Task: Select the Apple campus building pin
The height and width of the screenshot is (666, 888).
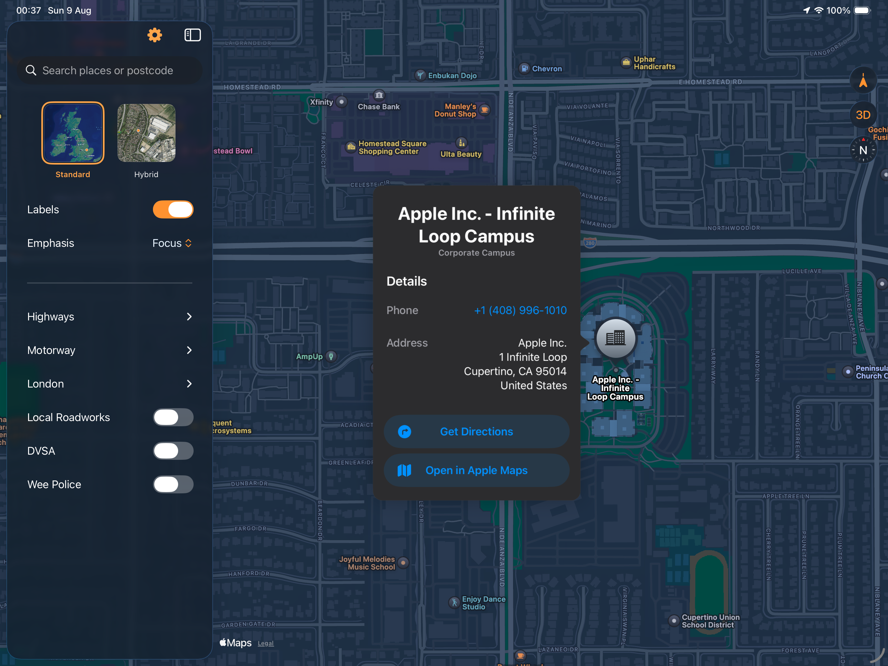Action: 615,338
